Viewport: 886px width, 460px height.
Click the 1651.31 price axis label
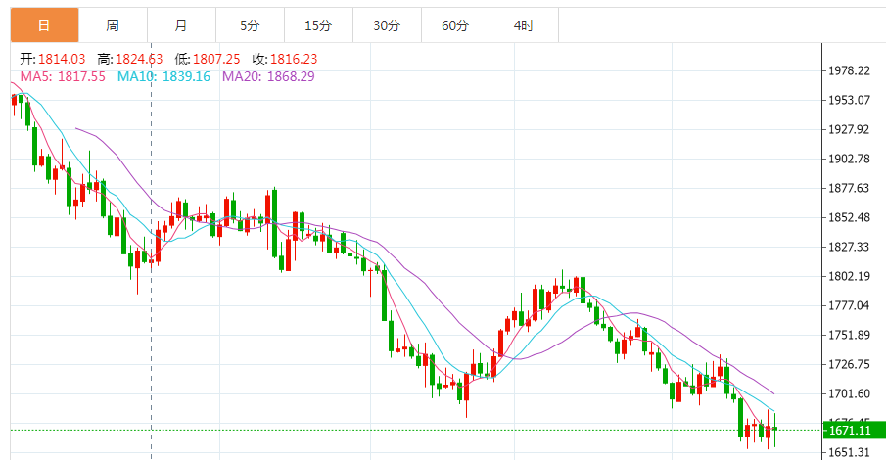point(849,452)
